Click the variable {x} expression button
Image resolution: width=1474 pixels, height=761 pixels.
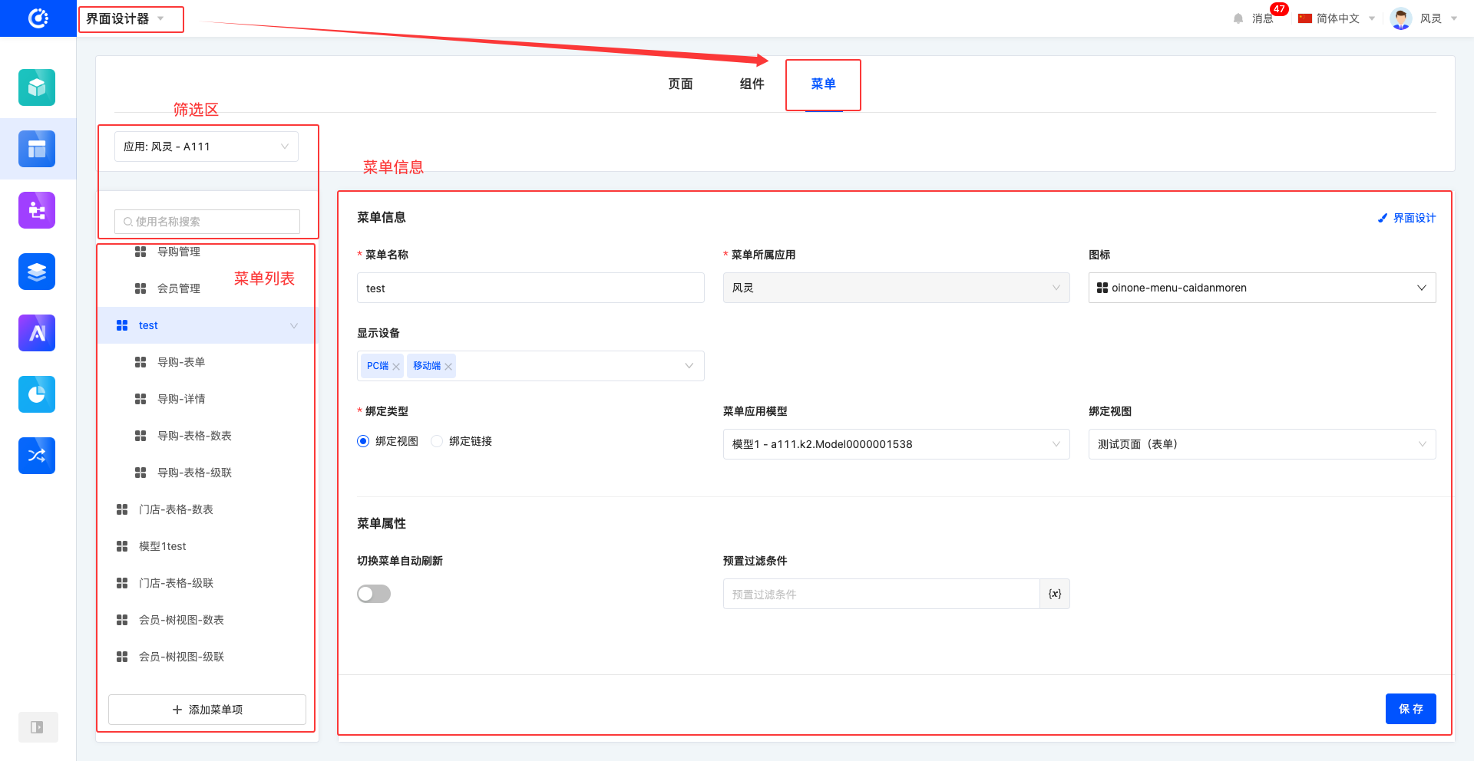click(1055, 594)
